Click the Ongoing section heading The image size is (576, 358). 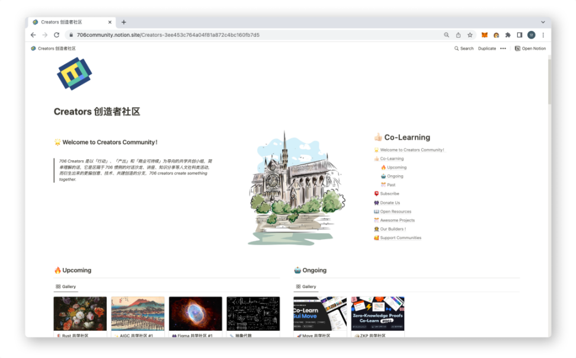pos(311,270)
